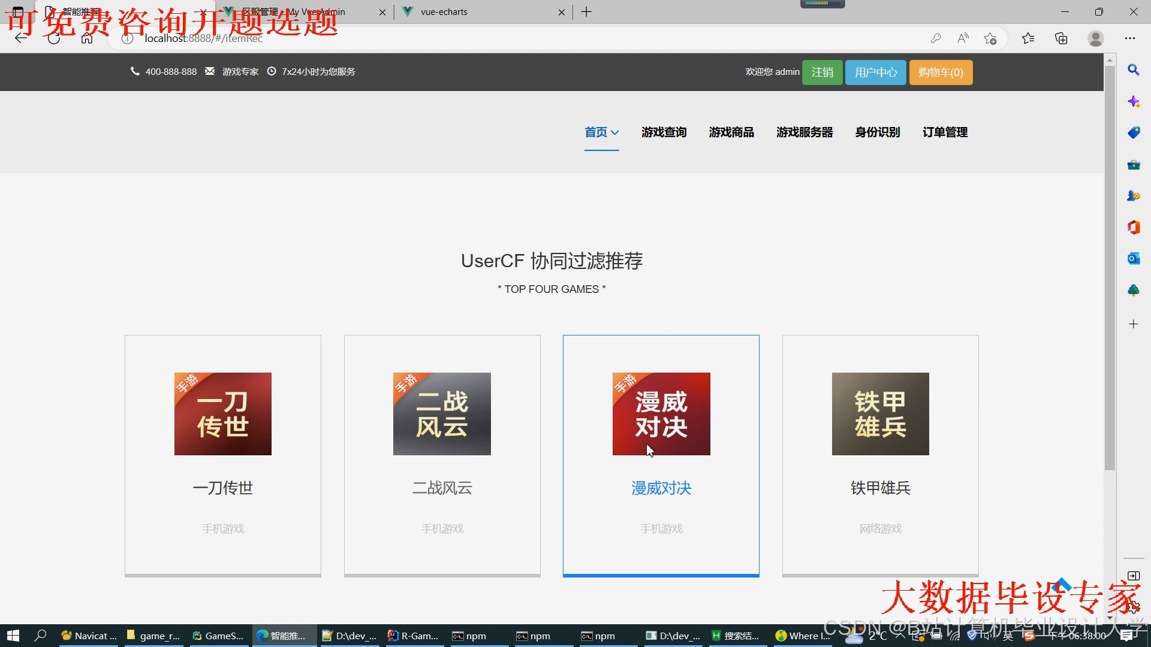Click the Edge sidebar search icon
The height and width of the screenshot is (647, 1151).
(x=1133, y=70)
